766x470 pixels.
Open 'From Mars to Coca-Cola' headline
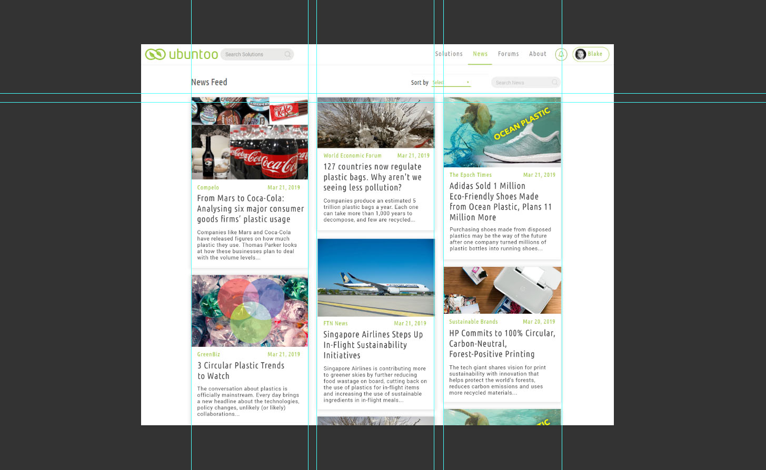tap(251, 209)
